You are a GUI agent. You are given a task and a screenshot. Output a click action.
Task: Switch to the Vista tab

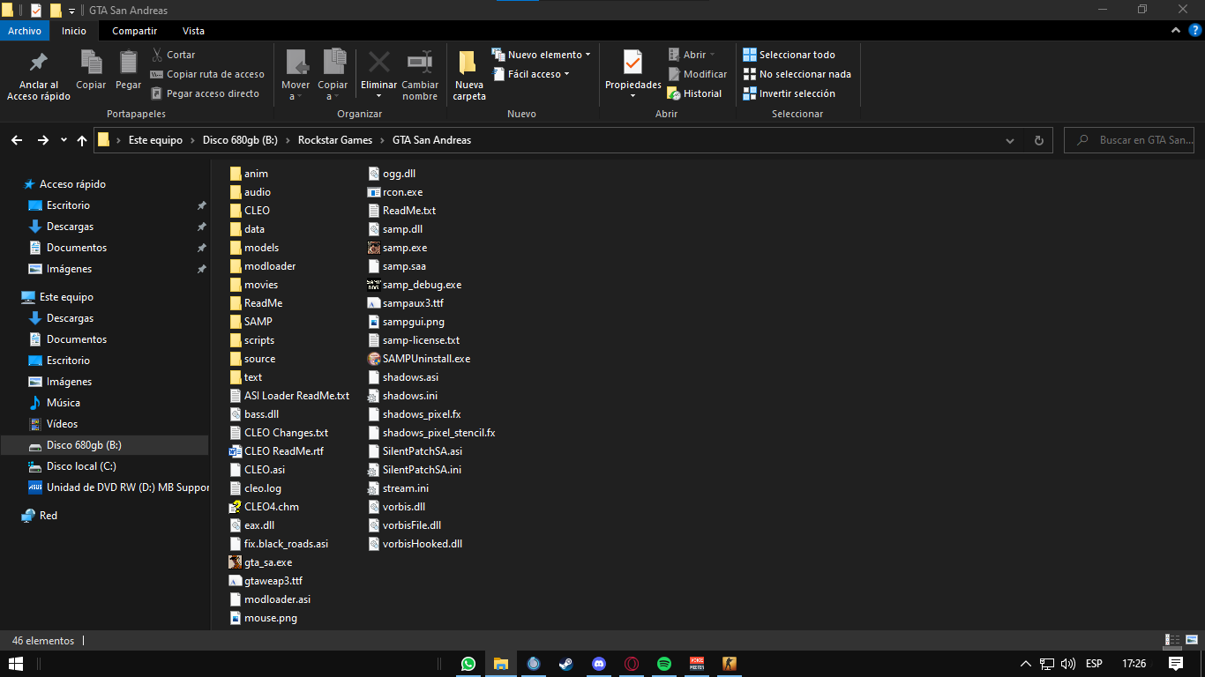pyautogui.click(x=193, y=31)
